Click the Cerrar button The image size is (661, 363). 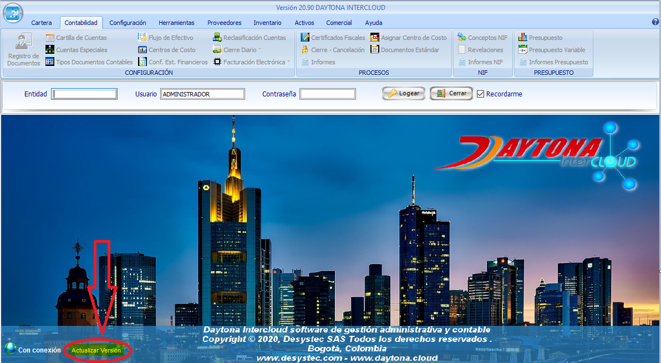[x=451, y=93]
